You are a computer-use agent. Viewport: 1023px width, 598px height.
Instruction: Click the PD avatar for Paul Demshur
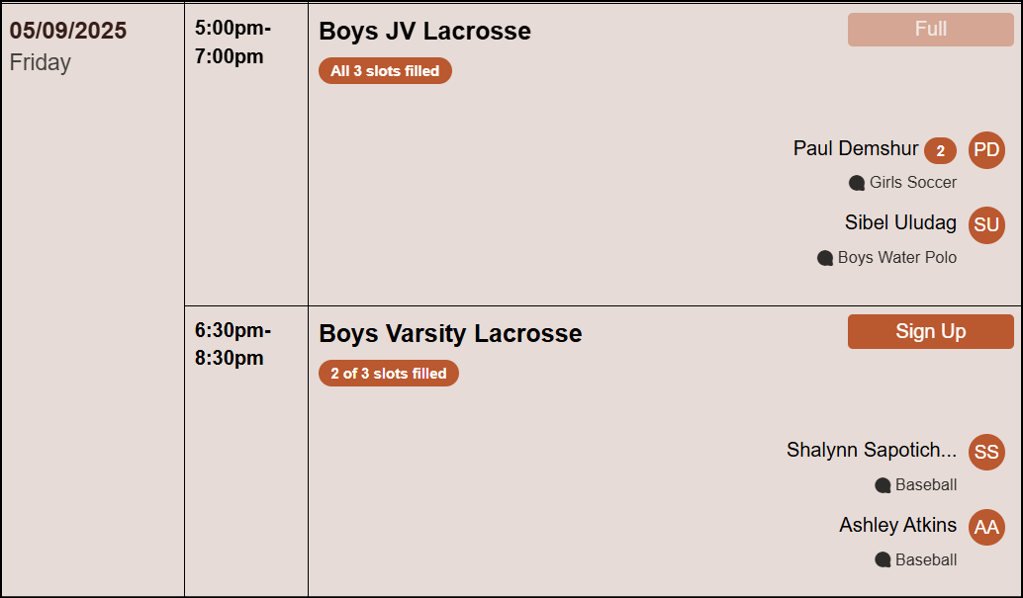(x=986, y=150)
